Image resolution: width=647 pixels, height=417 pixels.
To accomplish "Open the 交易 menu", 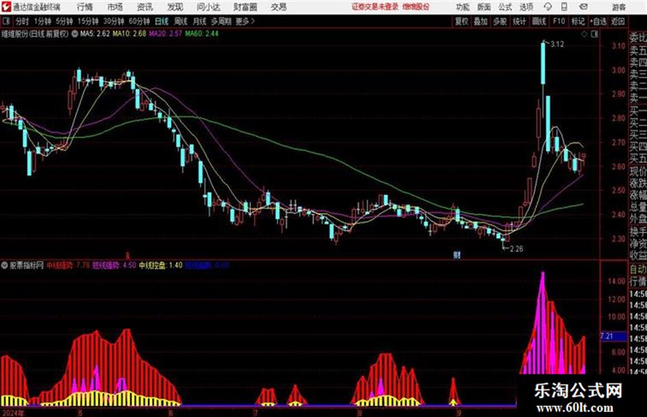I will [x=279, y=7].
